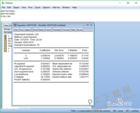
Task: Open the equation Object dropdown button
Action: [x=28, y=30]
